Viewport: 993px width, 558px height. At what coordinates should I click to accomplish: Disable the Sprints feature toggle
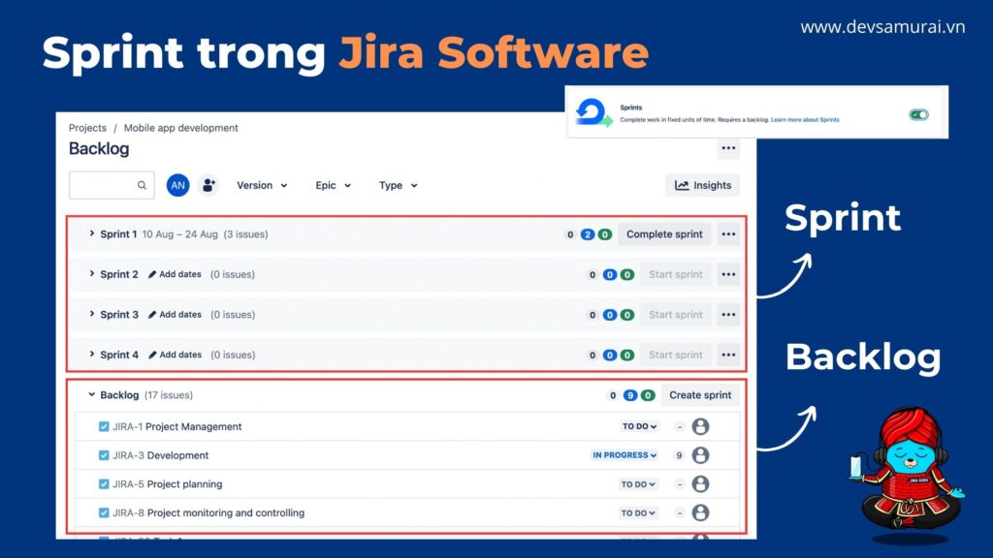point(919,112)
